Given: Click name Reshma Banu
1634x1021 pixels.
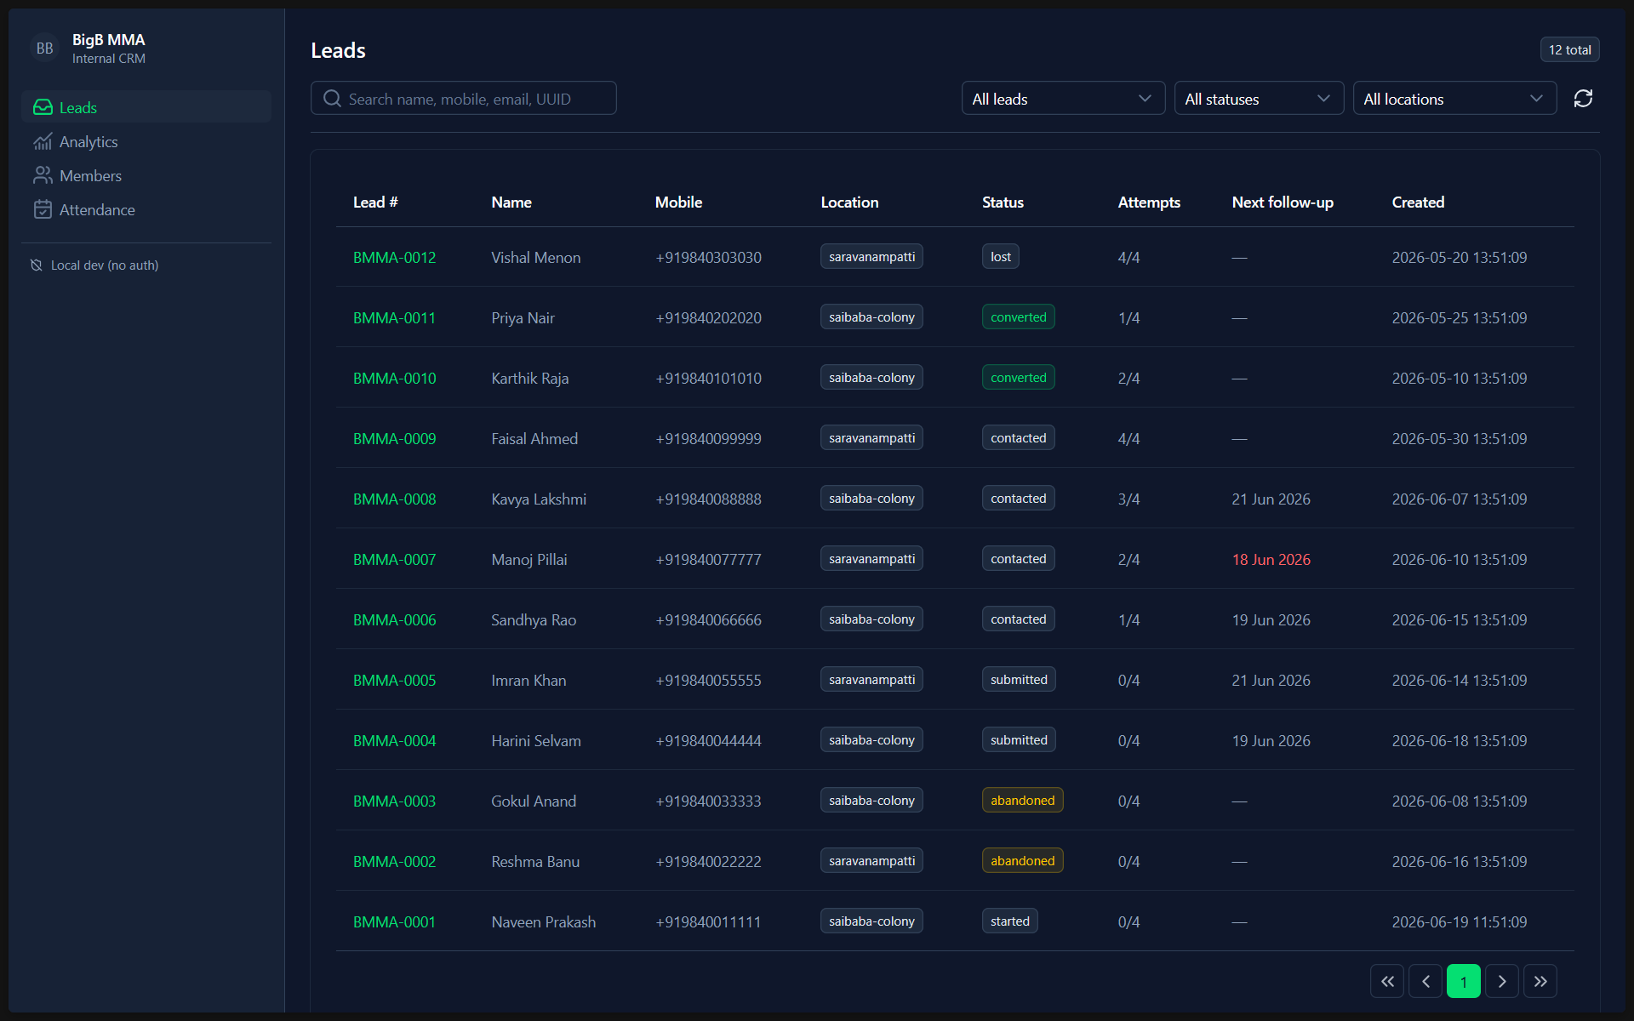Looking at the screenshot, I should (x=535, y=861).
